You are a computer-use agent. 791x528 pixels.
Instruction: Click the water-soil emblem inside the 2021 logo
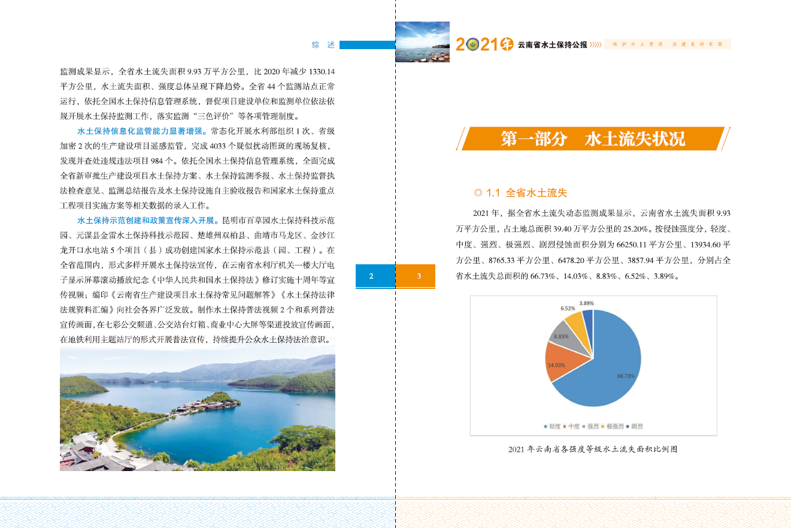[474, 44]
